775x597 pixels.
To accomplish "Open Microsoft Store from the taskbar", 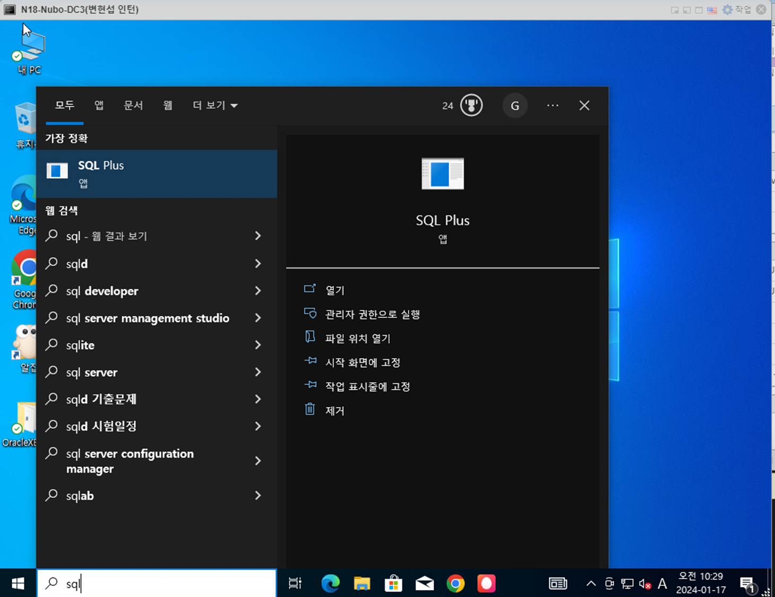I will click(x=393, y=584).
